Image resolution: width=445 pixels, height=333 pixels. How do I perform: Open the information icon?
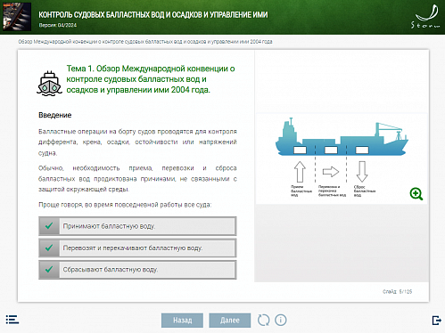pyautogui.click(x=281, y=320)
